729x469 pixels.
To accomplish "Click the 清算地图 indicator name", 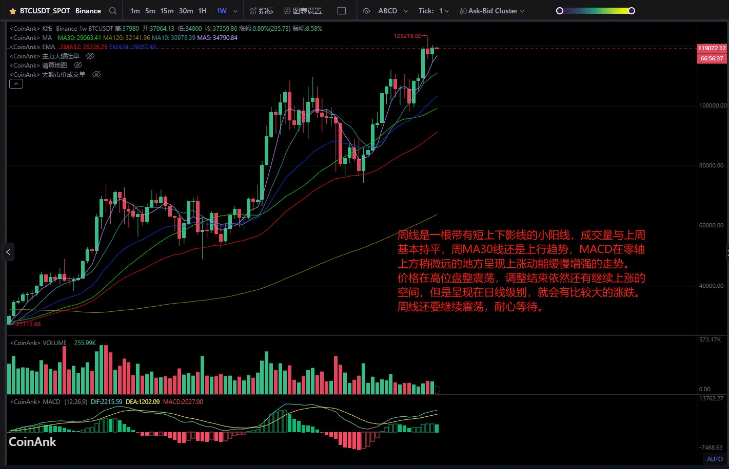I will (x=54, y=65).
